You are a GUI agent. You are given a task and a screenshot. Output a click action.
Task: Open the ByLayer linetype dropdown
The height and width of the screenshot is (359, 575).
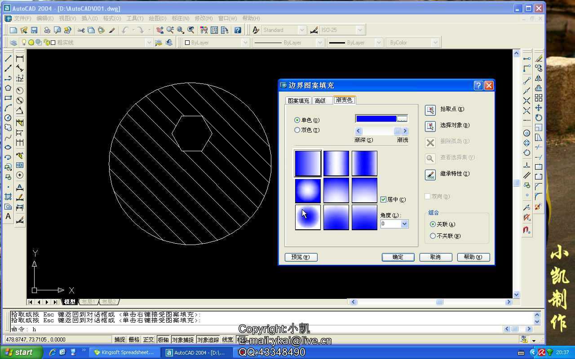click(x=320, y=43)
